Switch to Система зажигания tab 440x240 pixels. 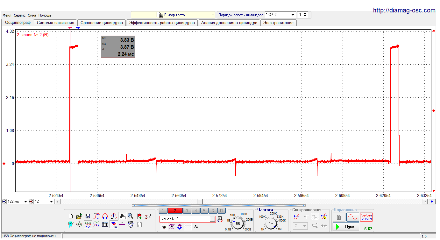point(55,23)
